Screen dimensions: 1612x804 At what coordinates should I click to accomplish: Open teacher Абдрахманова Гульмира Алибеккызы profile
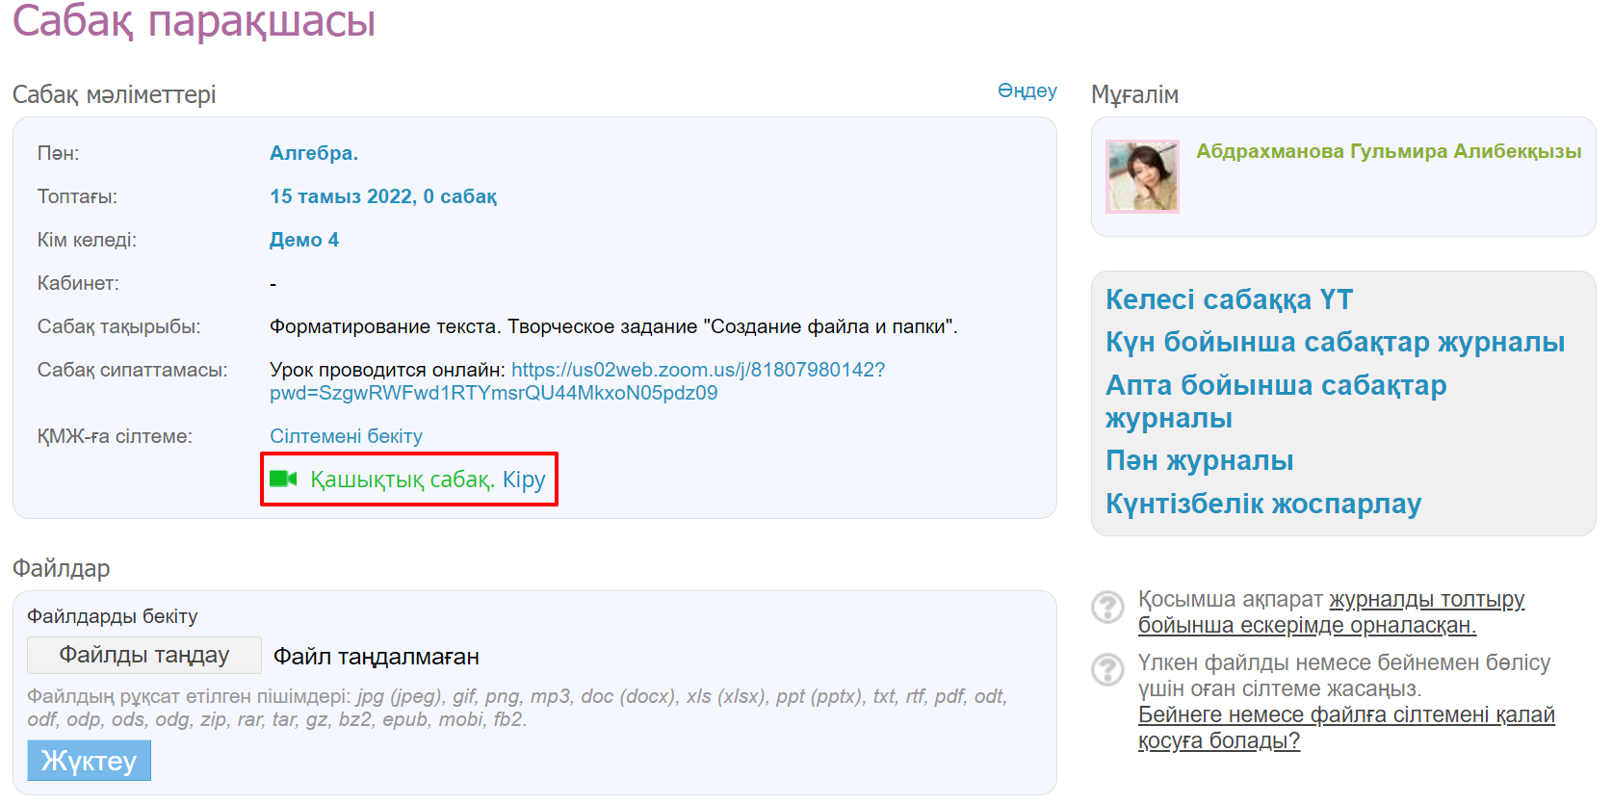1388,151
